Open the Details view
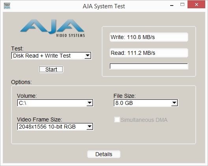Image resolution: width=208 pixels, height=166 pixels. [x=104, y=154]
